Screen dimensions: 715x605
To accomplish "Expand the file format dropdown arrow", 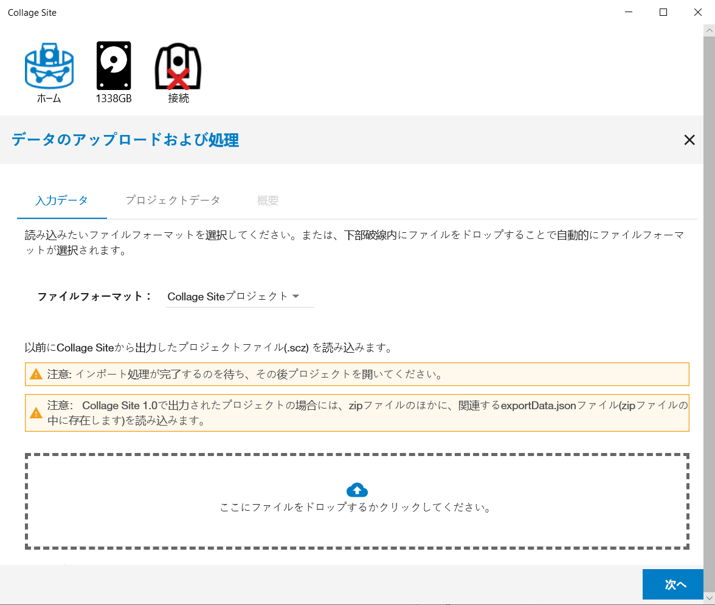I will pos(296,296).
